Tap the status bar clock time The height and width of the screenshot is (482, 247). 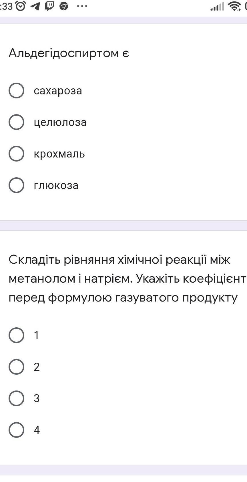6,6
